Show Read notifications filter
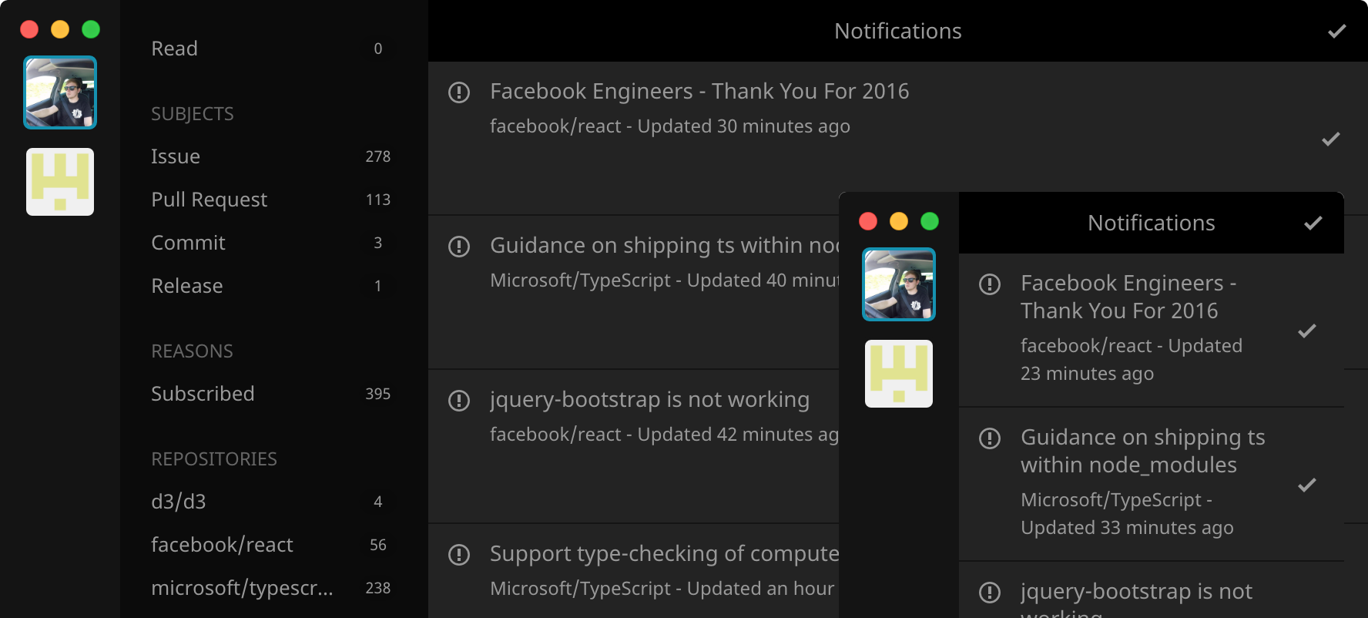 coord(274,49)
